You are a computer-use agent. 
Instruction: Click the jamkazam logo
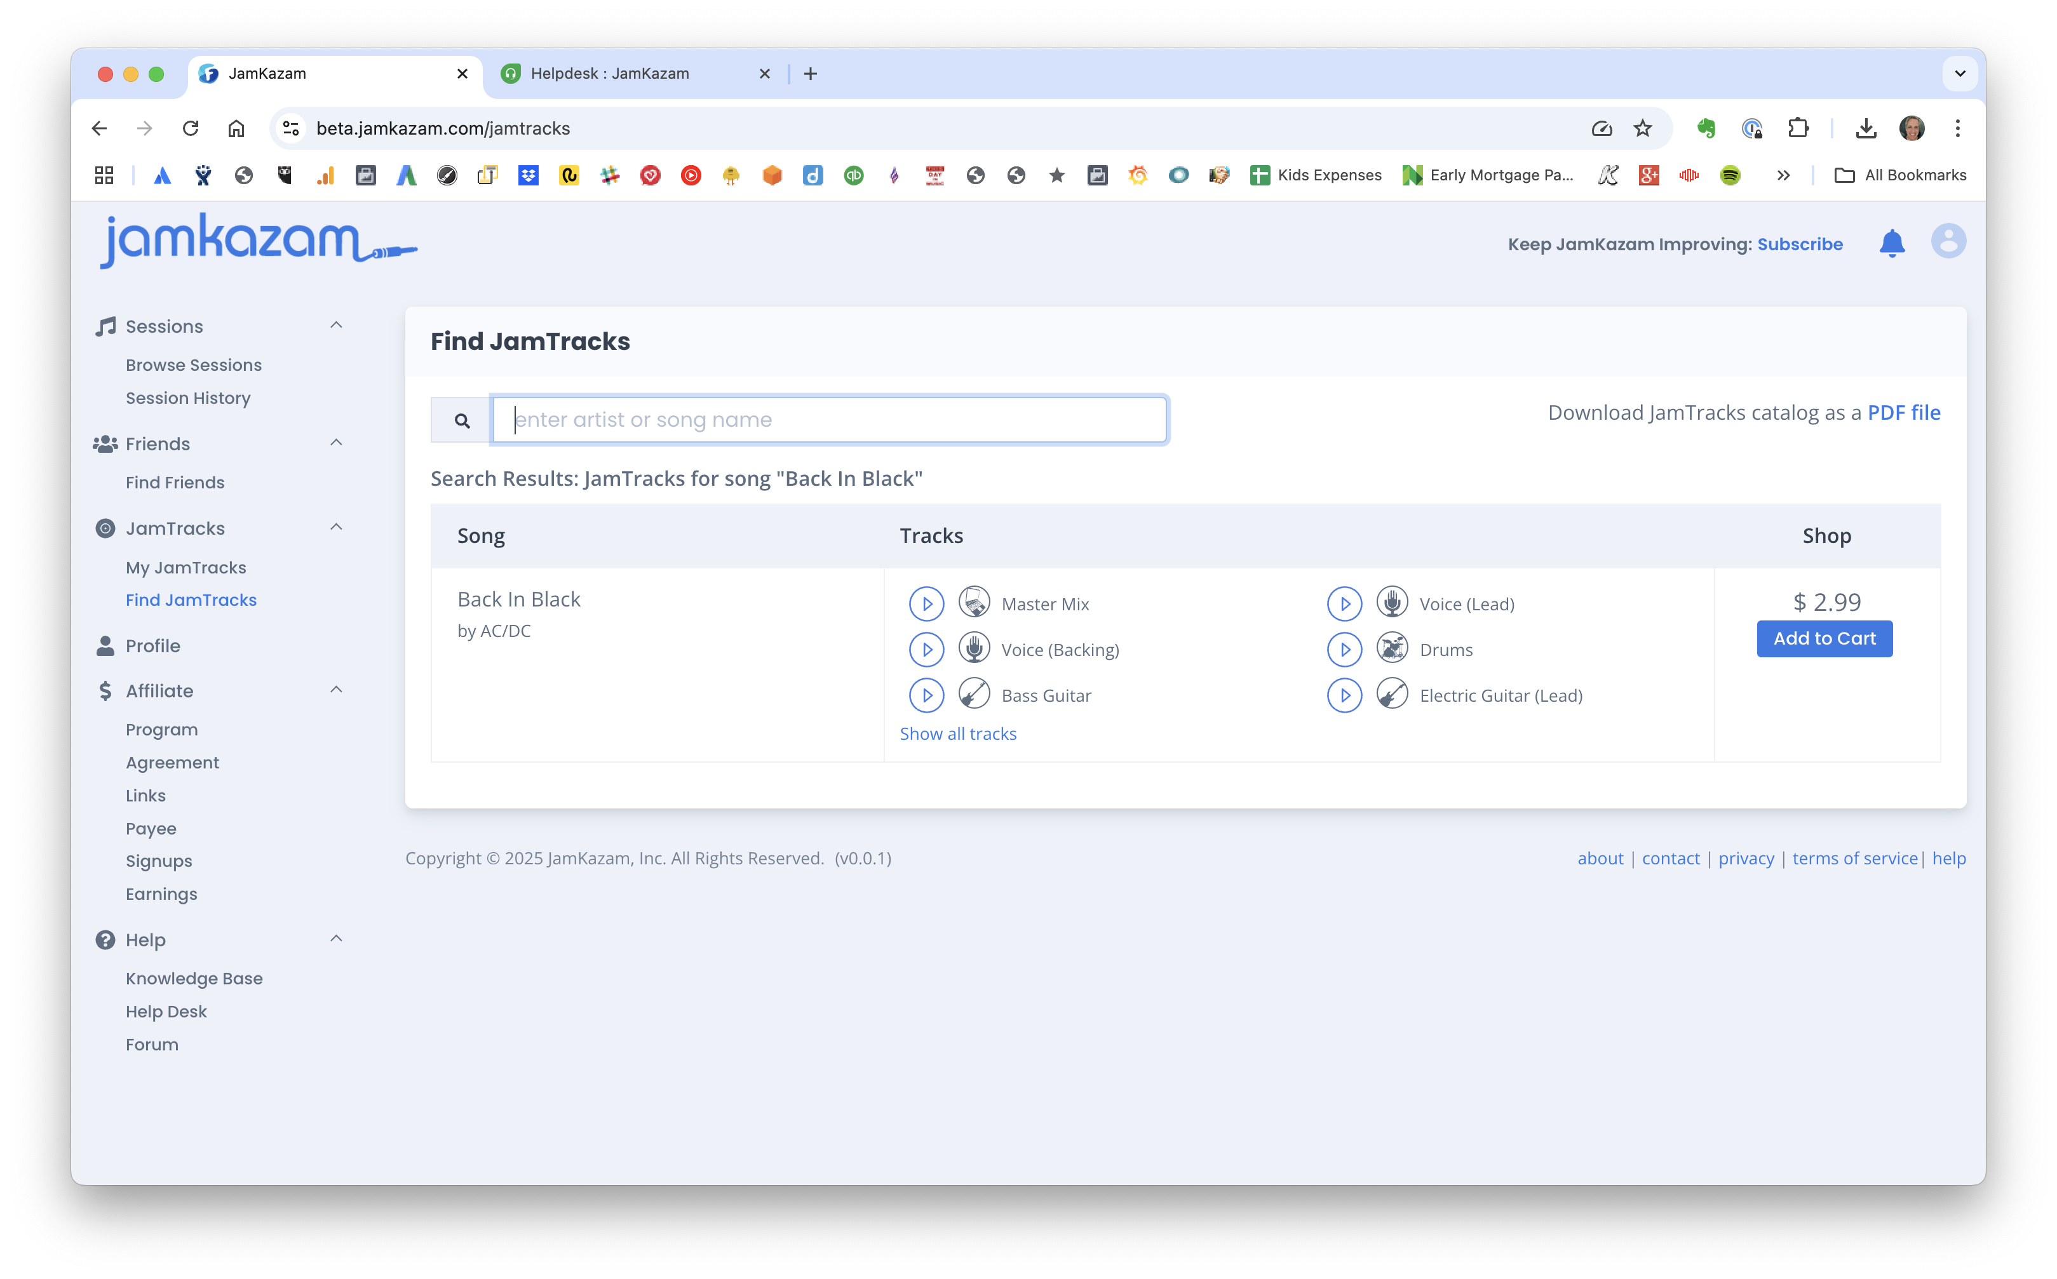[x=258, y=241]
